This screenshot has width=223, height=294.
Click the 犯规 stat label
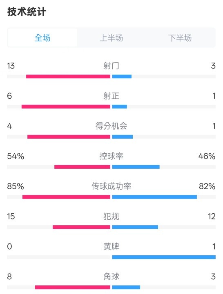(111, 216)
